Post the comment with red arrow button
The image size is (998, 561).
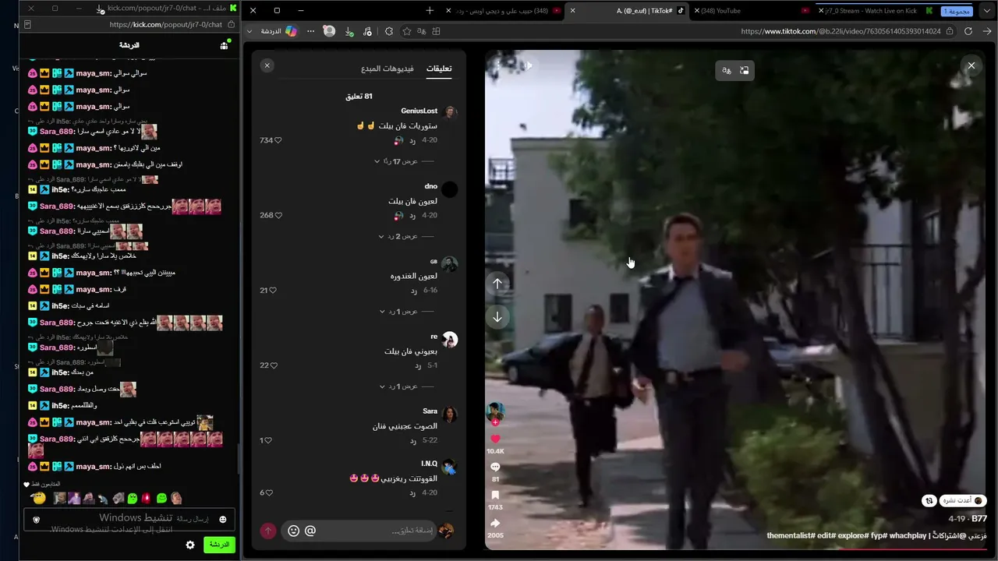pyautogui.click(x=268, y=531)
